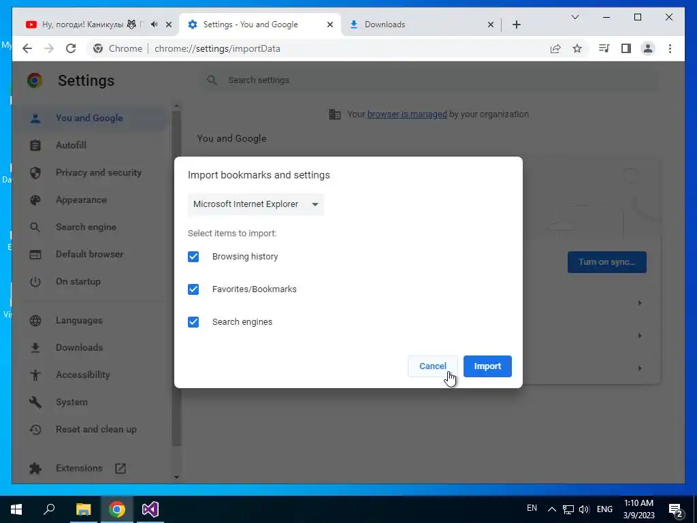Open the taskbar search magnifier
The image size is (697, 523).
coord(49,509)
